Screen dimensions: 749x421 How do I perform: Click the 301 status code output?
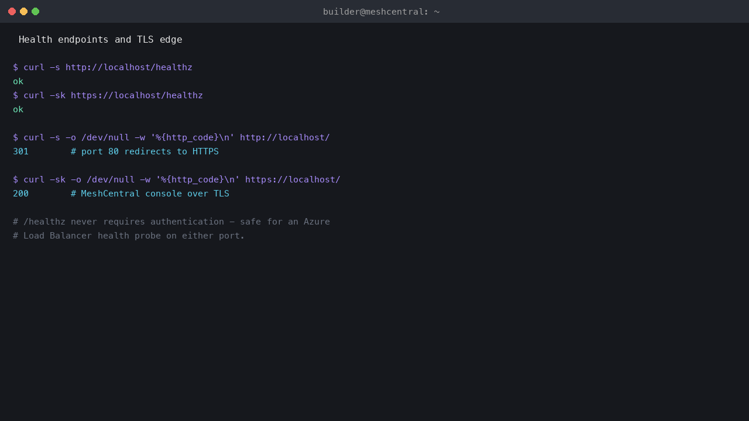click(20, 151)
